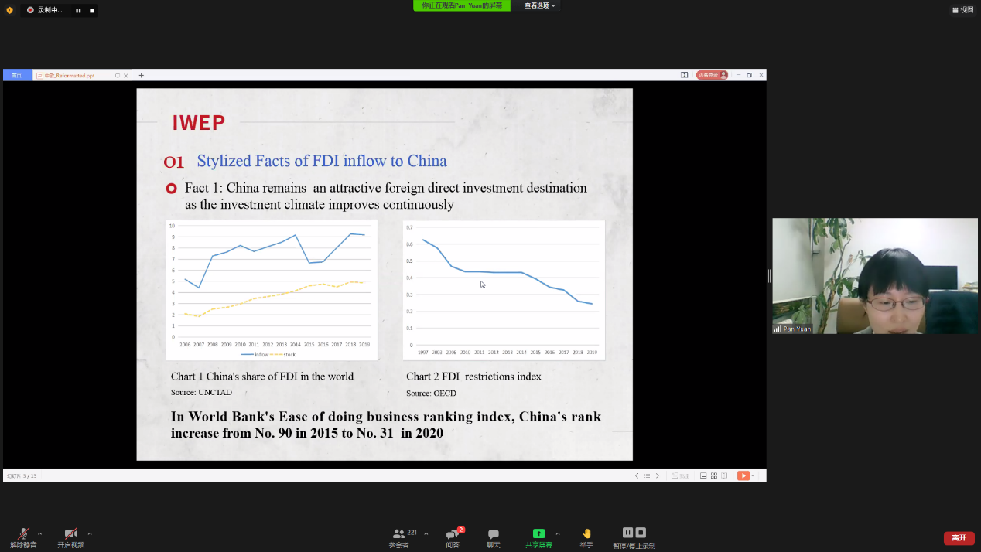Open the View Options dropdown

coord(539,5)
